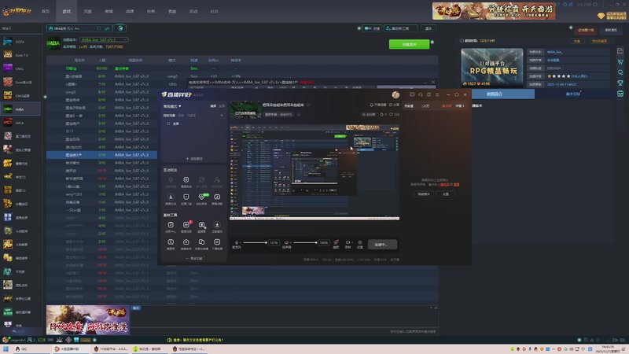Viewport: 629px width, 354px height.
Task: Select the room named omg0 in the list
Action: (71, 92)
